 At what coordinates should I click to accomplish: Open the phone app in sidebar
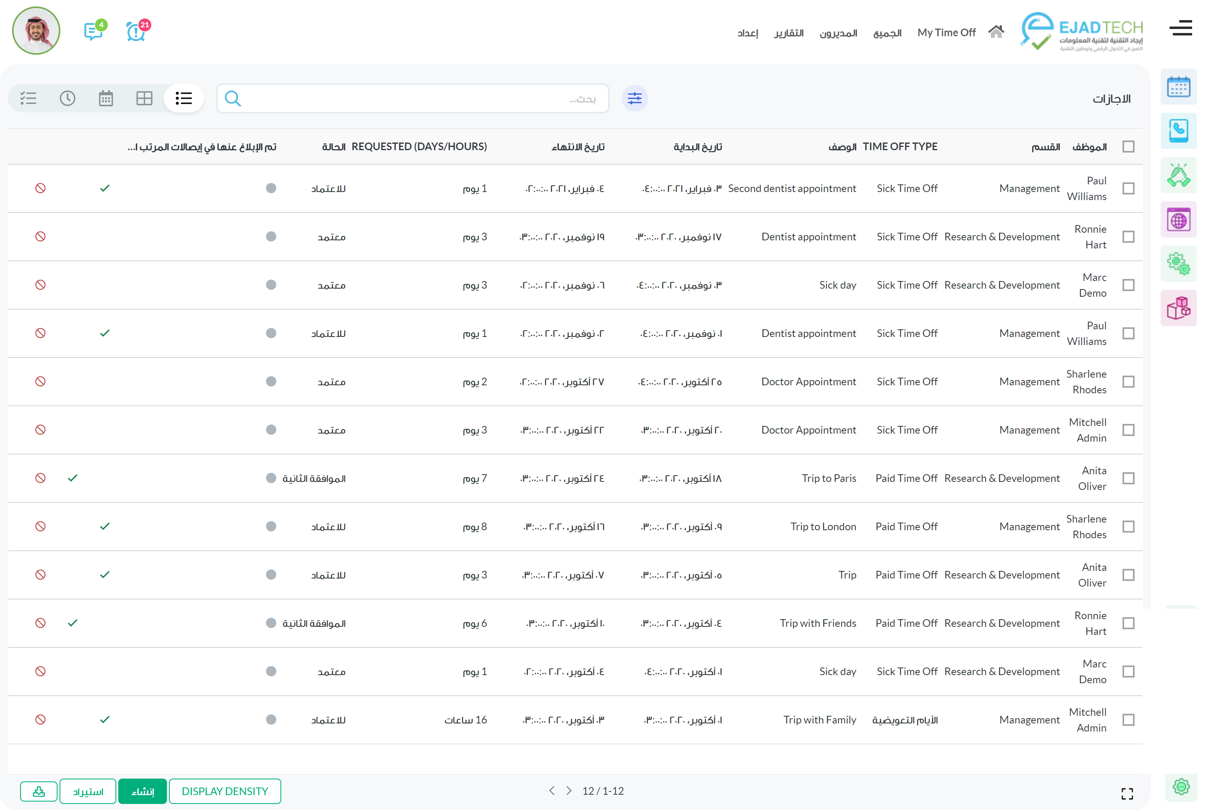click(1178, 131)
